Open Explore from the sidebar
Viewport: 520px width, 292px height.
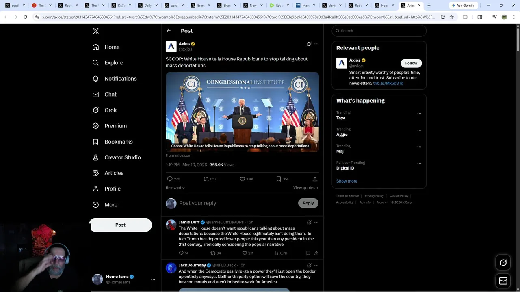pyautogui.click(x=108, y=63)
